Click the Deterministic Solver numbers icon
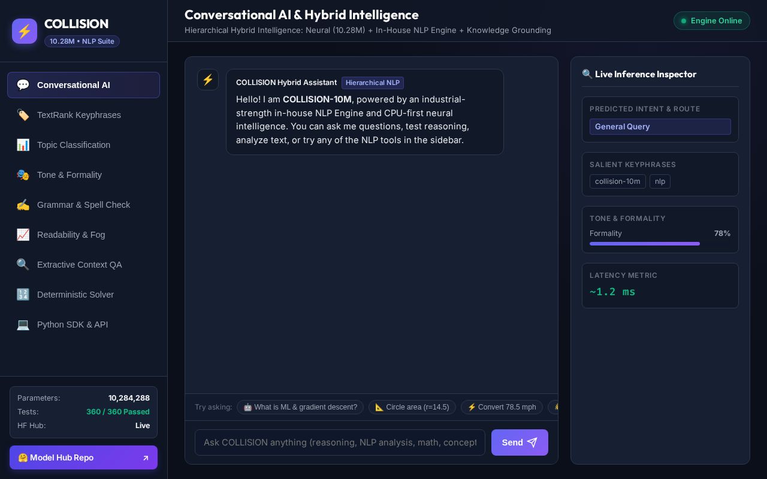This screenshot has height=479, width=767. tap(23, 295)
